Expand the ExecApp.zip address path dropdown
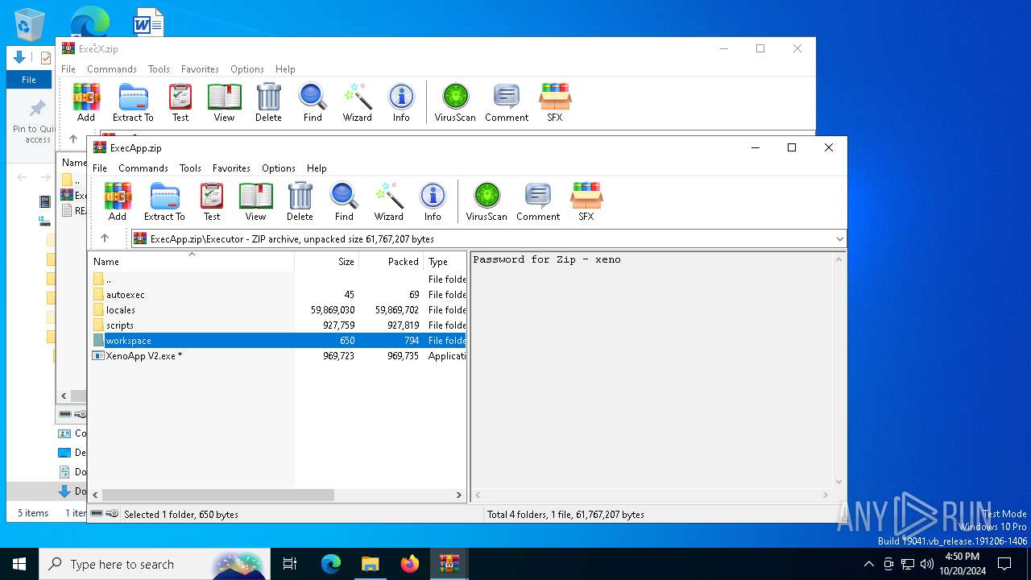Screen dimensions: 1031x580 [839, 238]
